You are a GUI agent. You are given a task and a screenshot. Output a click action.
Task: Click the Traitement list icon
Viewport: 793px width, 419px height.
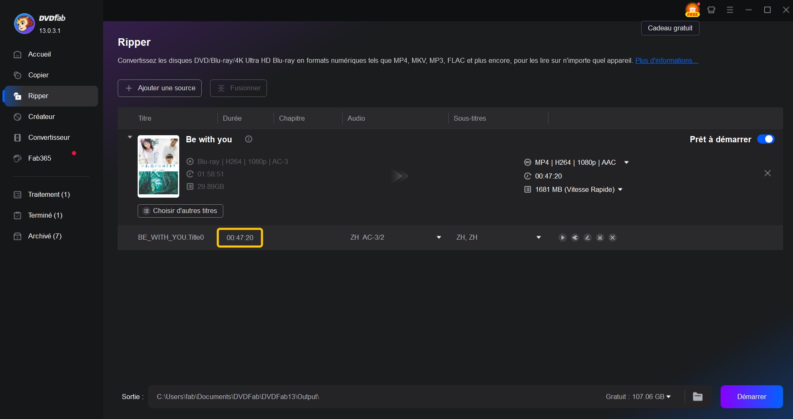17,195
